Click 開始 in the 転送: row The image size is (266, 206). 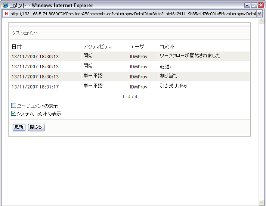click(x=88, y=66)
